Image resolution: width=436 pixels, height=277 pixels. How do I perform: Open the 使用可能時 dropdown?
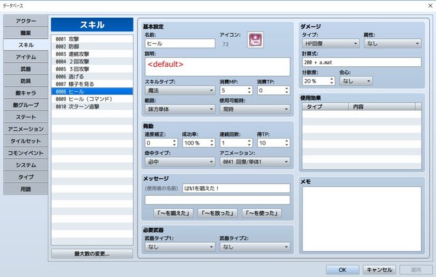pos(255,109)
